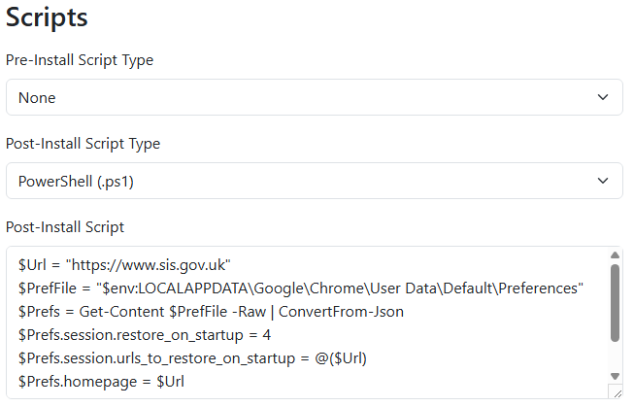Viewport: 634px width, 407px height.
Task: Click the Scripts section heading
Action: [x=47, y=17]
